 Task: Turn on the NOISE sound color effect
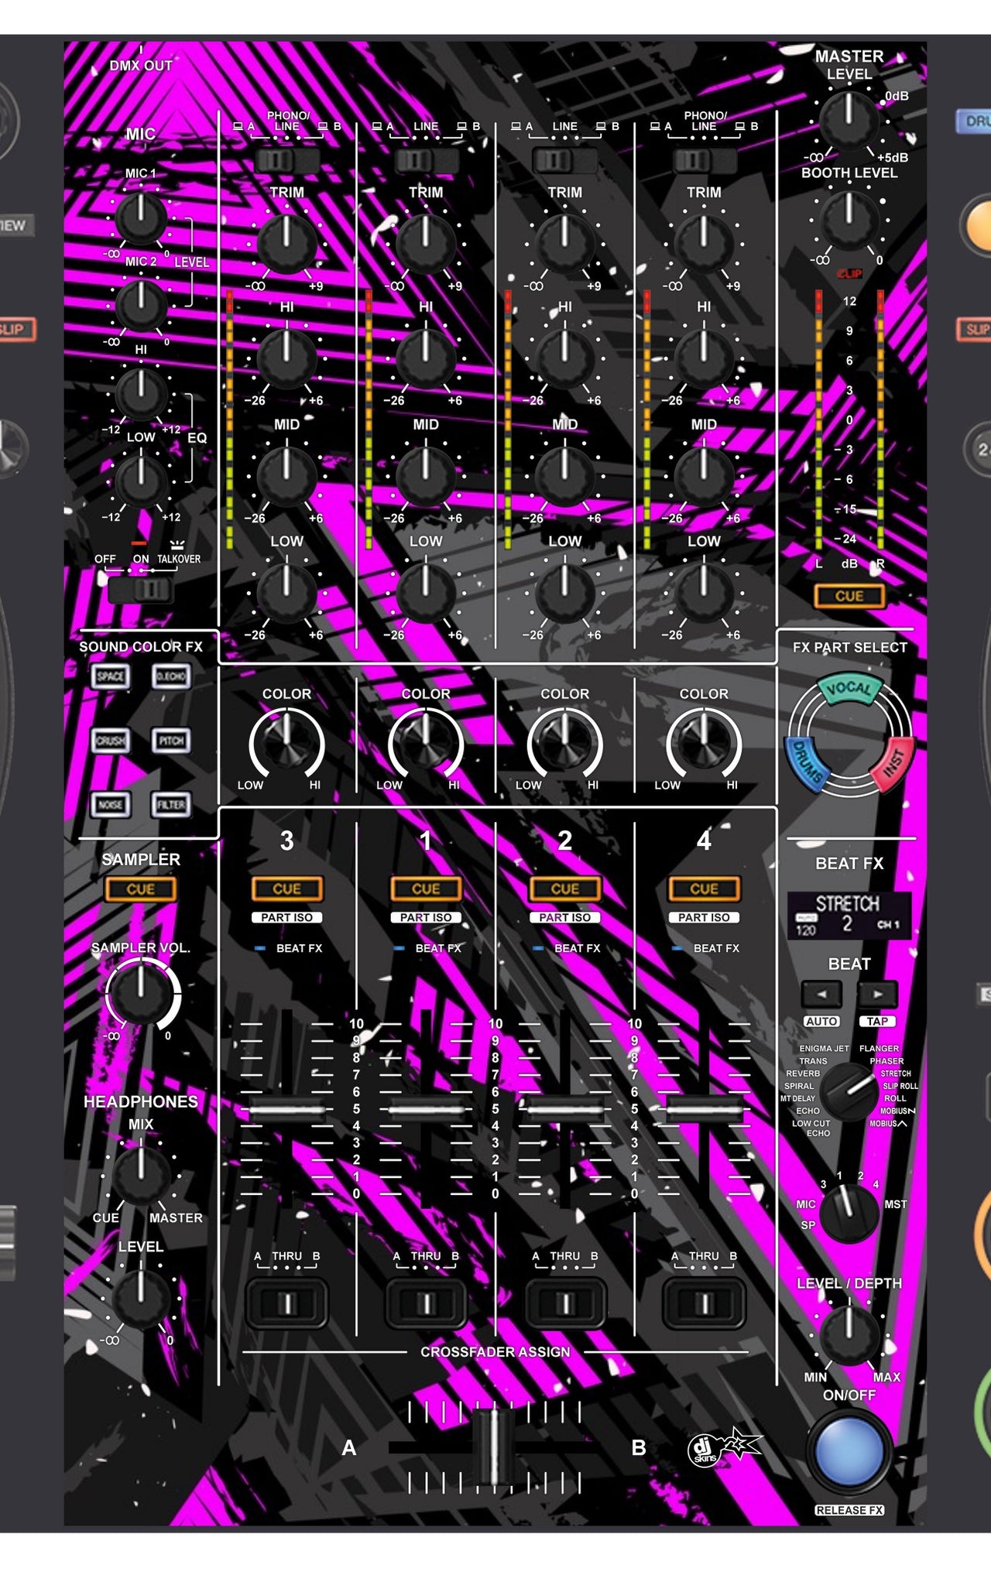(110, 805)
